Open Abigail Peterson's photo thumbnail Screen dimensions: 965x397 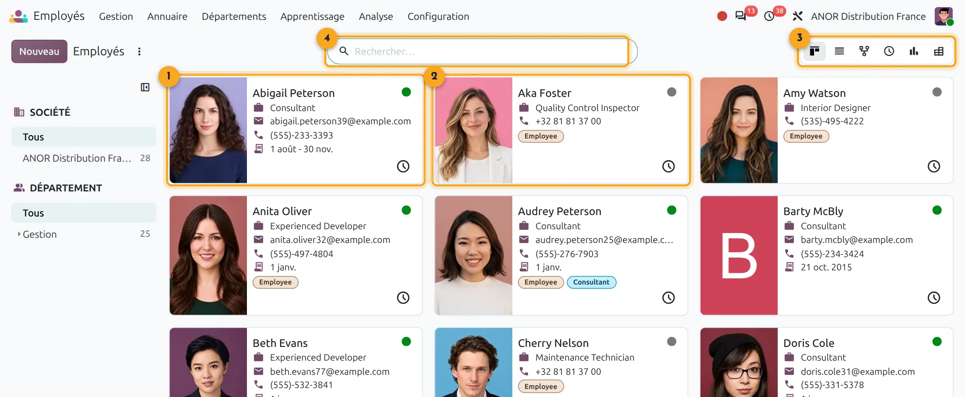(x=208, y=130)
